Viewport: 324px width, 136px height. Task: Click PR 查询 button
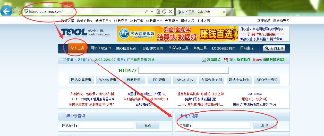[159, 80]
